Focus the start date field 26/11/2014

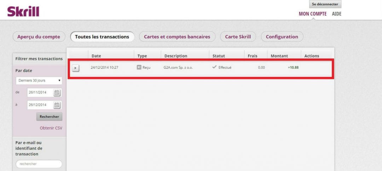click(x=40, y=92)
